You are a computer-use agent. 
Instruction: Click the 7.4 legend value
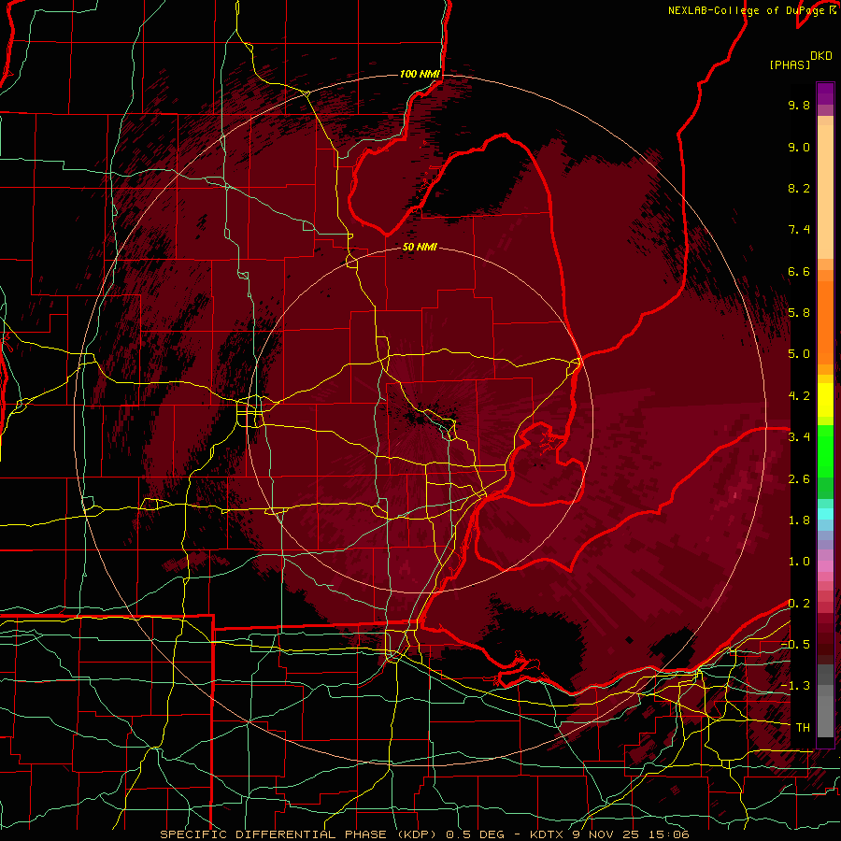[x=799, y=230]
